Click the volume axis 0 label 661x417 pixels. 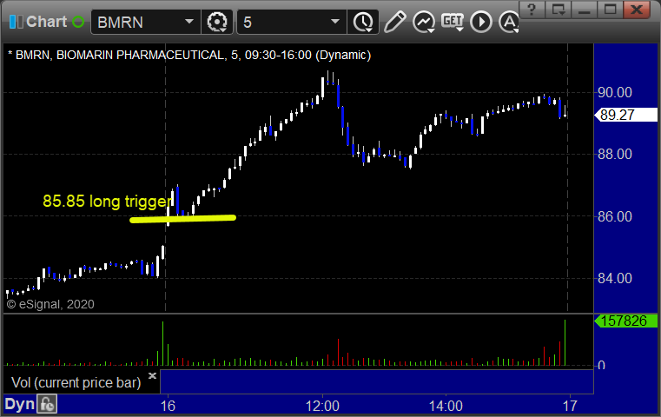click(602, 366)
